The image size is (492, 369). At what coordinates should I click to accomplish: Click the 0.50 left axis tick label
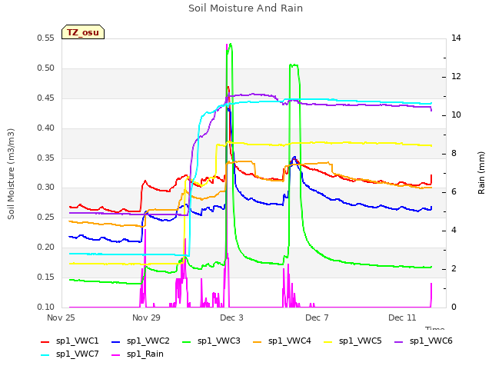click(45, 68)
